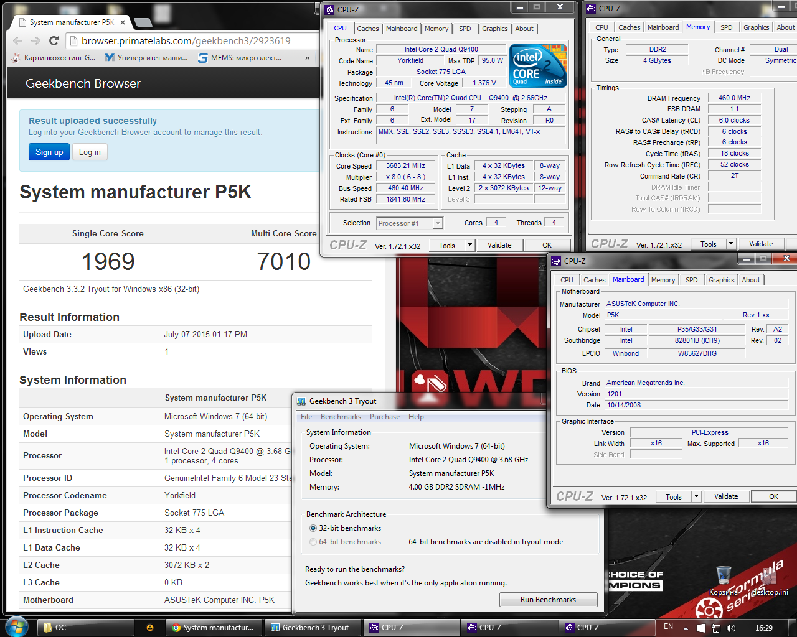The image size is (797, 637).
Task: Click OK in the CPU tab CPU-Z window
Action: (x=547, y=245)
